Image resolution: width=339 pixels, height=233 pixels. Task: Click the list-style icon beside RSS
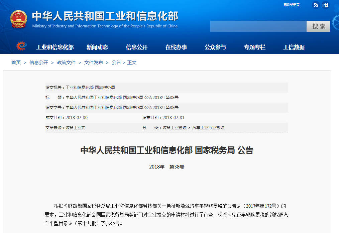[x=325, y=5]
